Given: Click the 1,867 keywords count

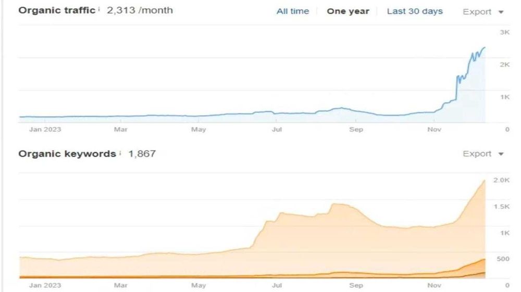Looking at the screenshot, I should pyautogui.click(x=142, y=154).
